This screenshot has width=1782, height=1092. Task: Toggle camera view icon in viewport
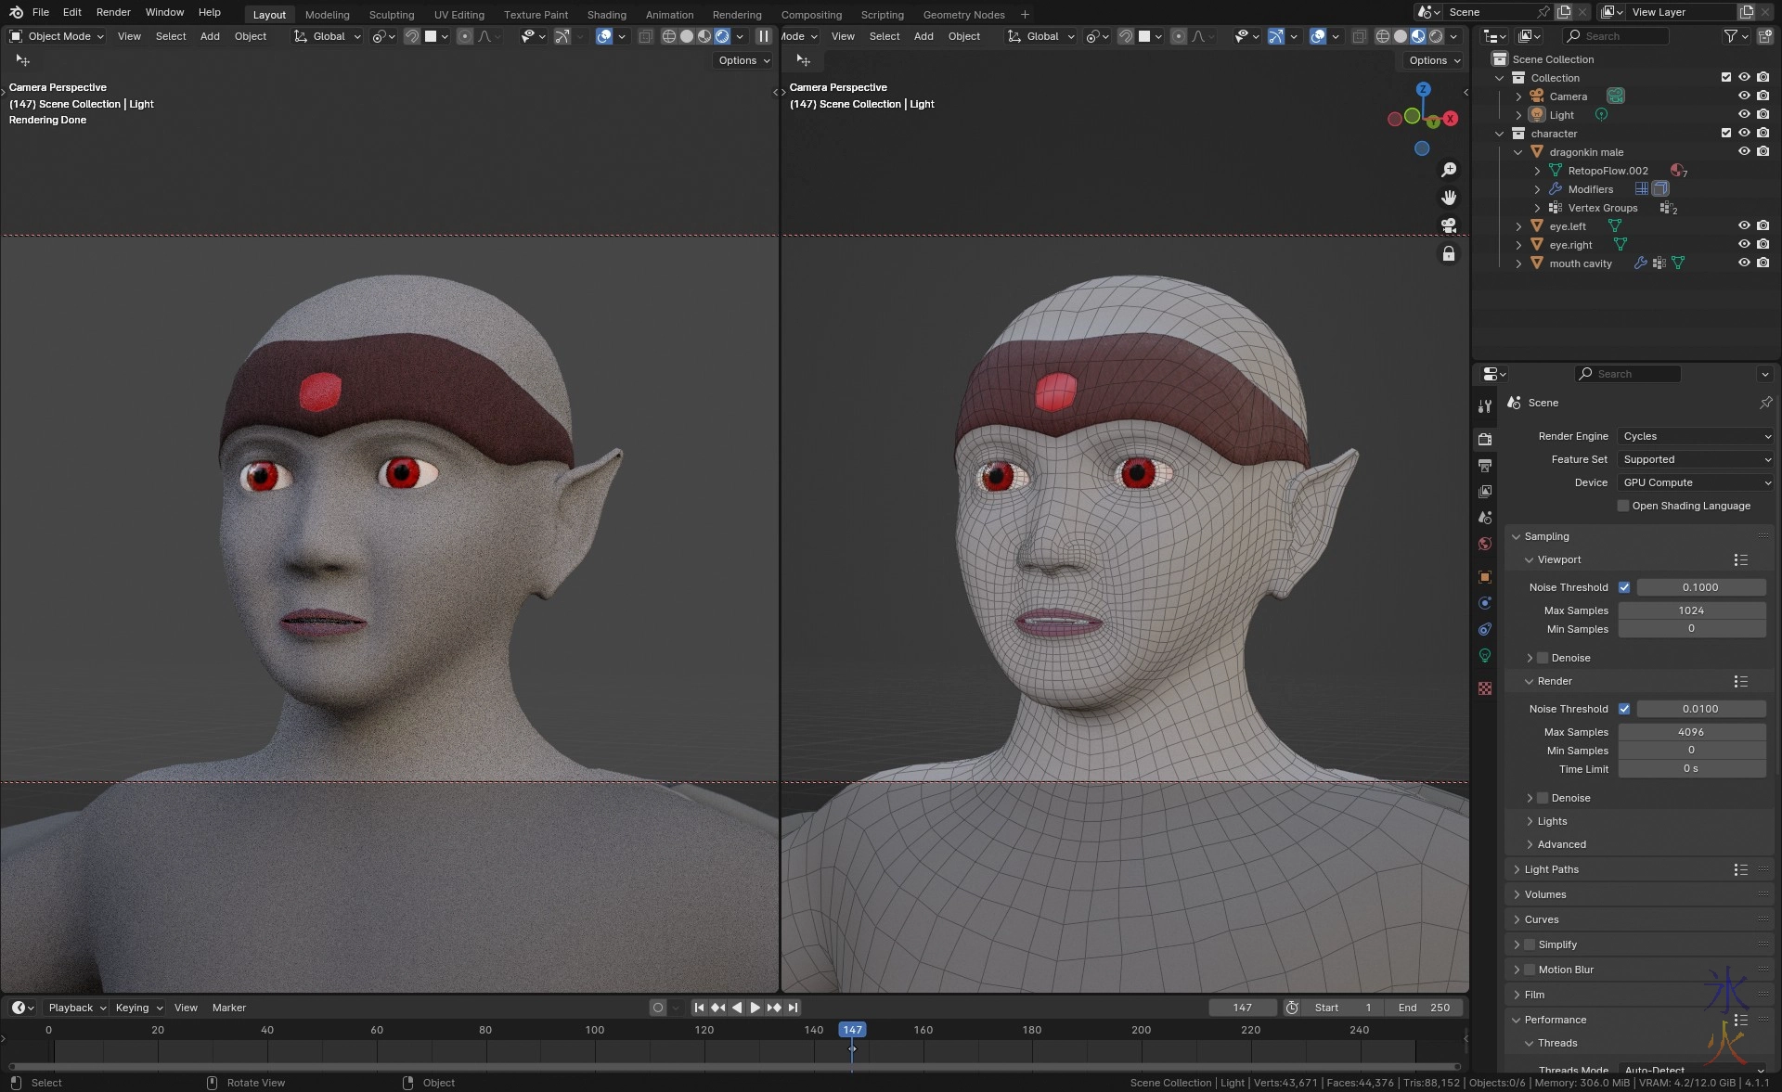point(1448,225)
